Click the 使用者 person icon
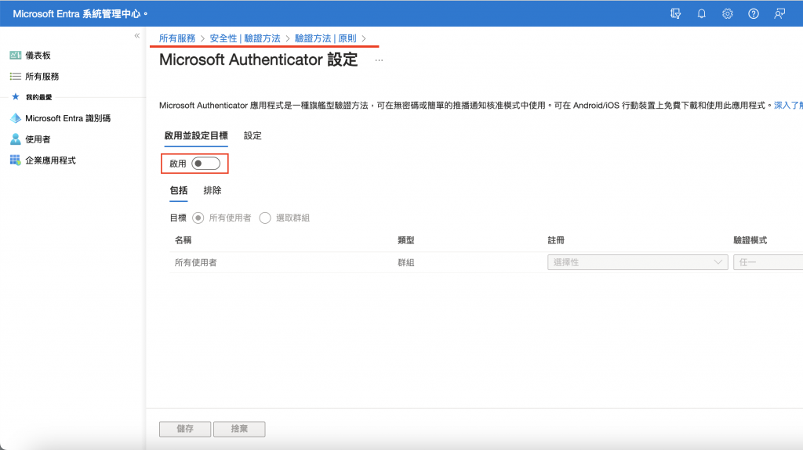Screen dimensions: 803x450 click(x=16, y=139)
